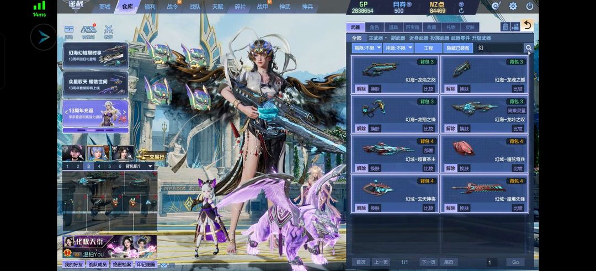Click next arrow on 13周年充返 banner

[125, 112]
